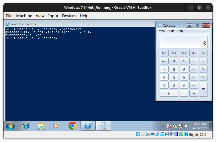The height and width of the screenshot is (142, 216).
Task: Click the battery warning tray icon
Action: pos(175,126)
